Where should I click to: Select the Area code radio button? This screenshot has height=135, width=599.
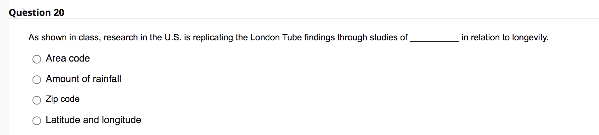point(37,59)
